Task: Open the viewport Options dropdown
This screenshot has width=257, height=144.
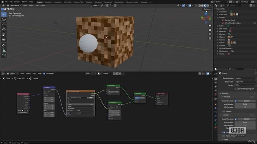Action: pos(208,9)
